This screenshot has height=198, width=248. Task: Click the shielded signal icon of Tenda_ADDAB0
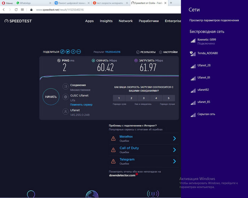(x=193, y=54)
